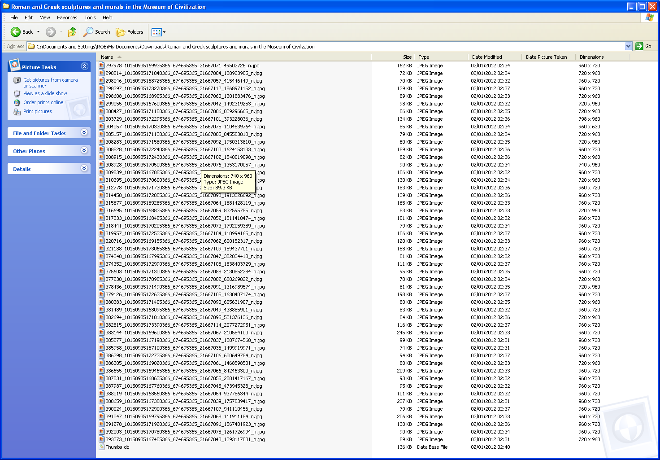Select file icon of 298014_10150935171040366 jpg
This screenshot has width=660, height=460.
pyautogui.click(x=102, y=73)
